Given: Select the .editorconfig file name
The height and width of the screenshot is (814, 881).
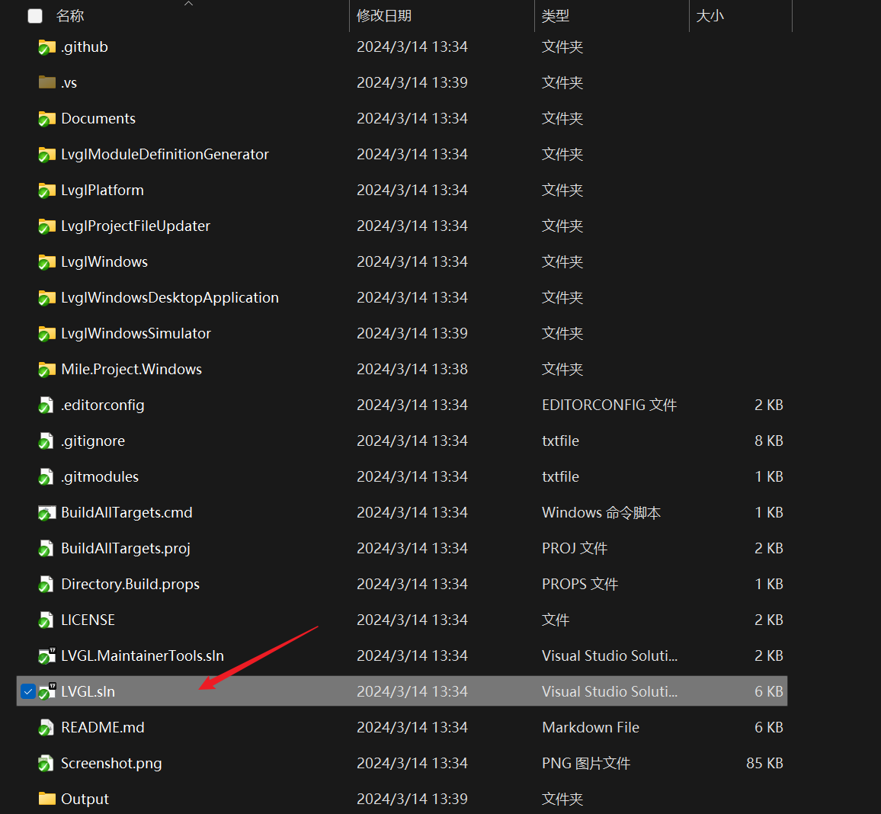Looking at the screenshot, I should tap(102, 405).
